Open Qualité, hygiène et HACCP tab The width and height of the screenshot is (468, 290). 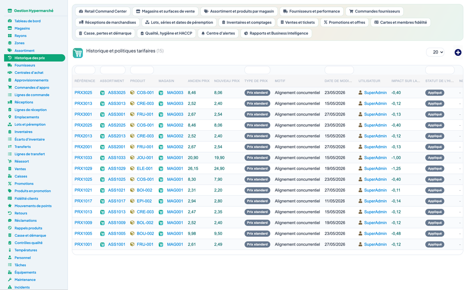click(167, 33)
